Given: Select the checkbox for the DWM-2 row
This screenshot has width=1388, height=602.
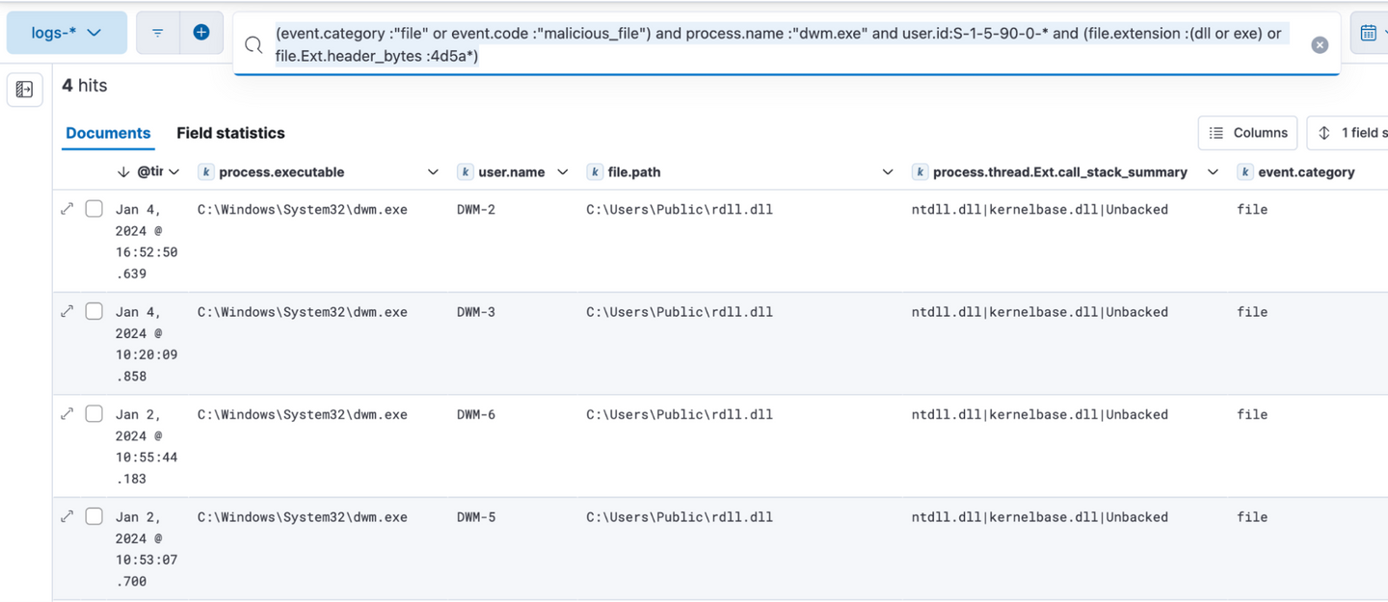Looking at the screenshot, I should tap(93, 209).
